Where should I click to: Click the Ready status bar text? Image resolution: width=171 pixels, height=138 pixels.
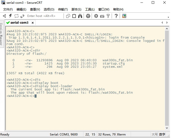5,135
